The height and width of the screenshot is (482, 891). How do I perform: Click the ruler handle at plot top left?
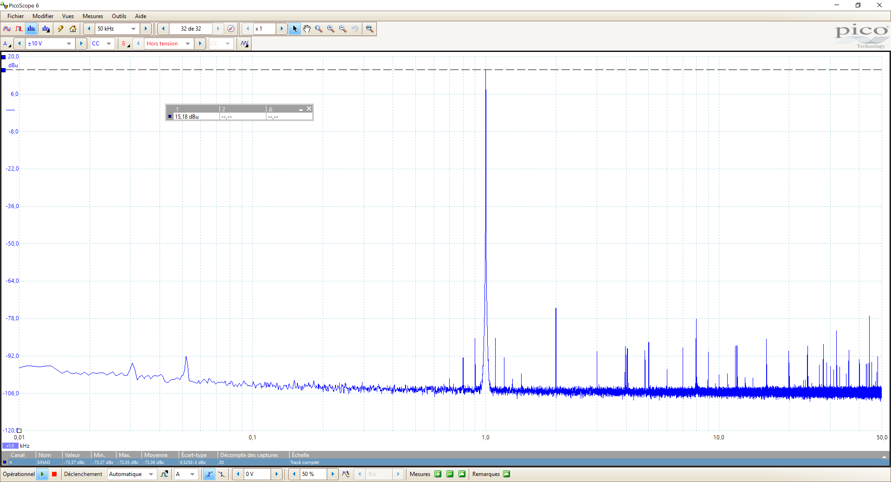[x=3, y=57]
